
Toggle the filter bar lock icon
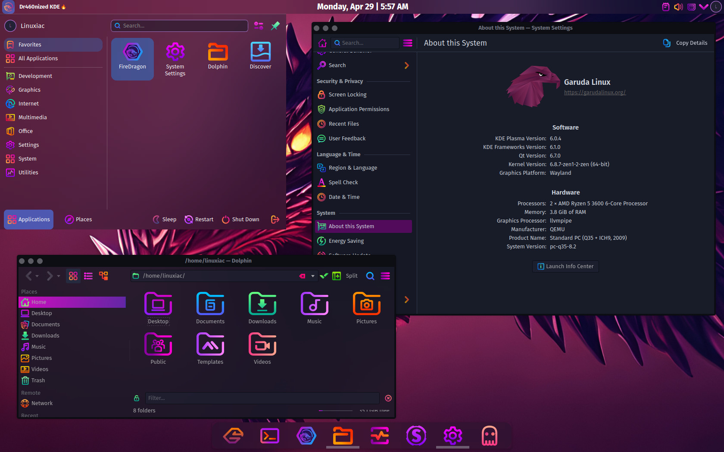137,398
